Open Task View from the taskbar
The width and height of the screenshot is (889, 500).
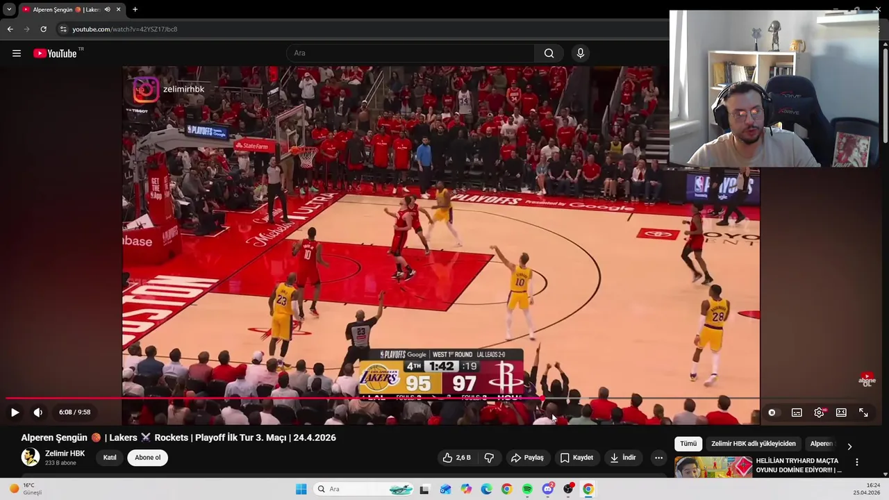pos(424,490)
